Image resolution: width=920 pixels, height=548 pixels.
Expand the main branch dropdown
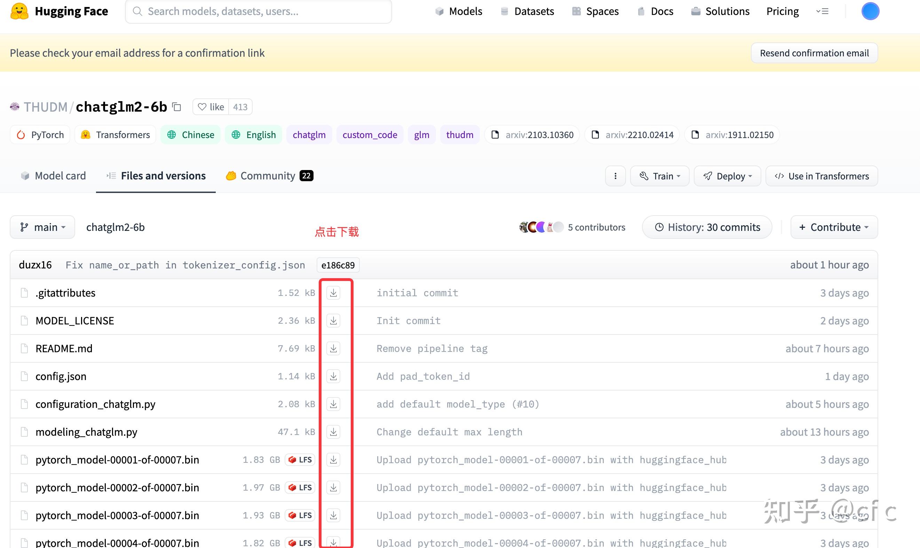tap(42, 227)
